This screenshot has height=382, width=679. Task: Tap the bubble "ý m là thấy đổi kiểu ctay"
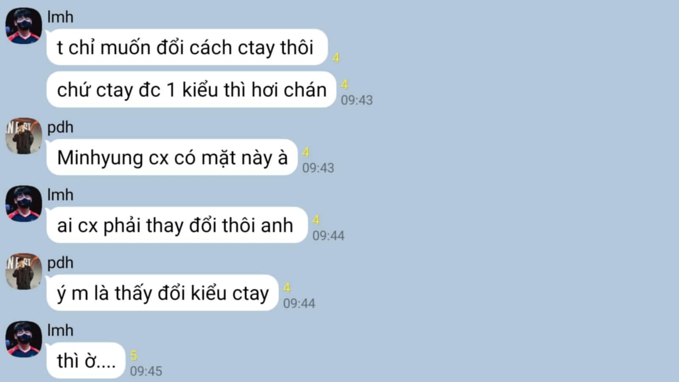coord(163,293)
